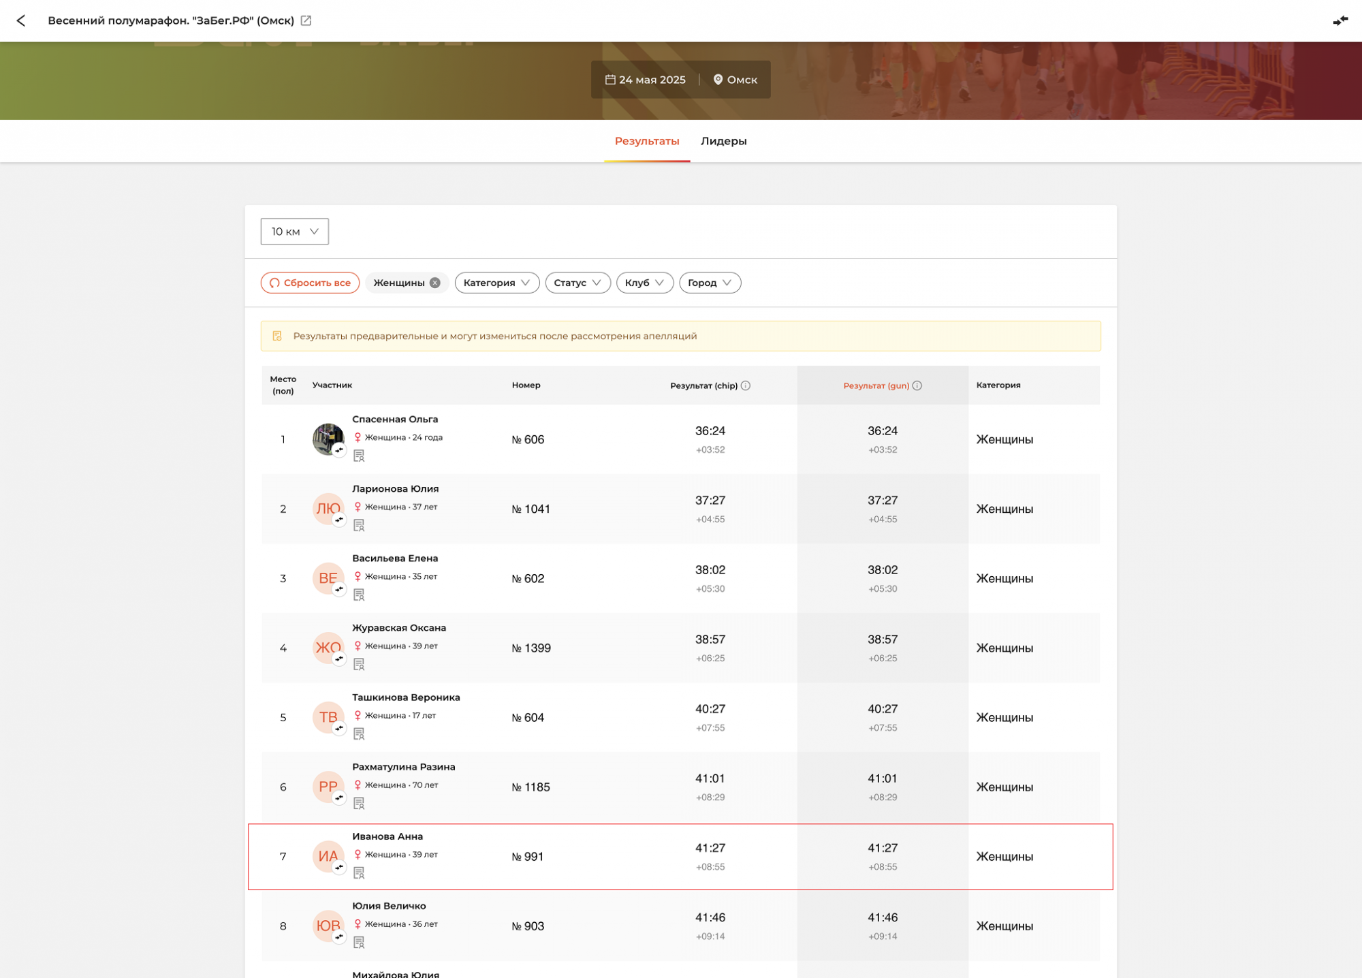This screenshot has width=1362, height=978.
Task: Click the back arrow icon
Action: [21, 20]
